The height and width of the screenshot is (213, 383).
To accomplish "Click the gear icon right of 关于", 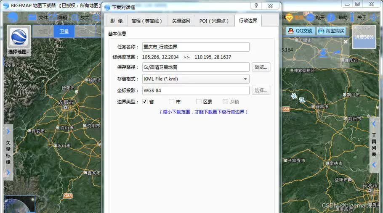I will 374,17.
